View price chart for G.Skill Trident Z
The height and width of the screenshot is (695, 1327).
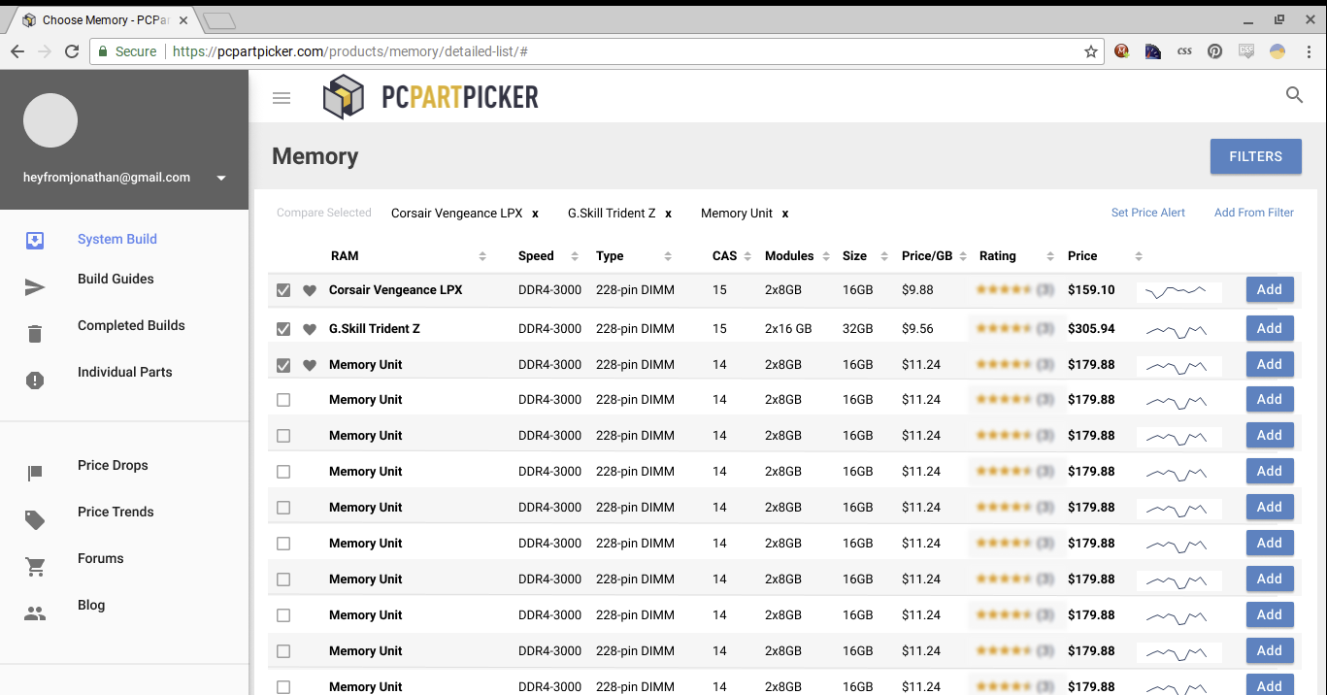tap(1178, 329)
